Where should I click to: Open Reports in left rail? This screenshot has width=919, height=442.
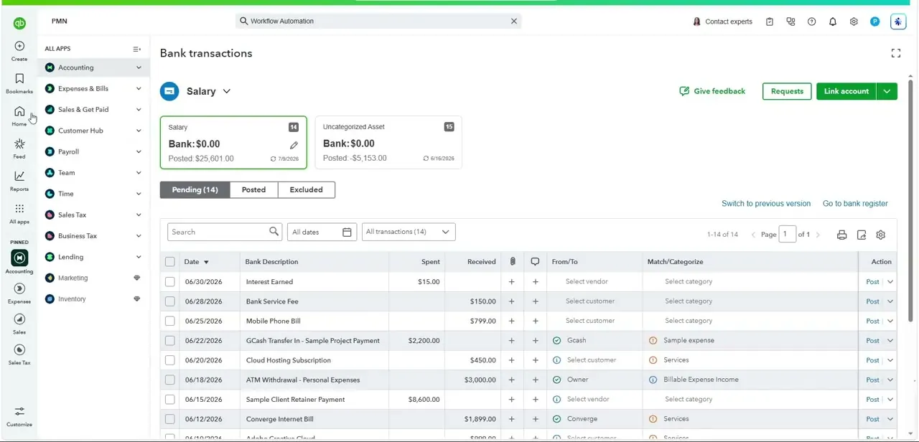[19, 176]
